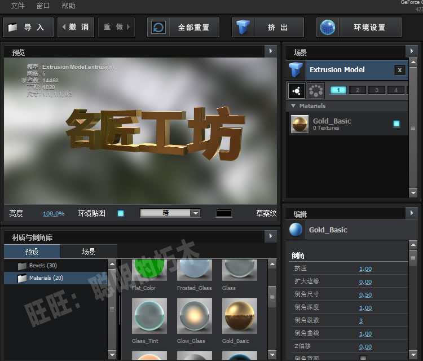Click edit panel scrollbar up arrow
The image size is (423, 361).
tap(413, 245)
